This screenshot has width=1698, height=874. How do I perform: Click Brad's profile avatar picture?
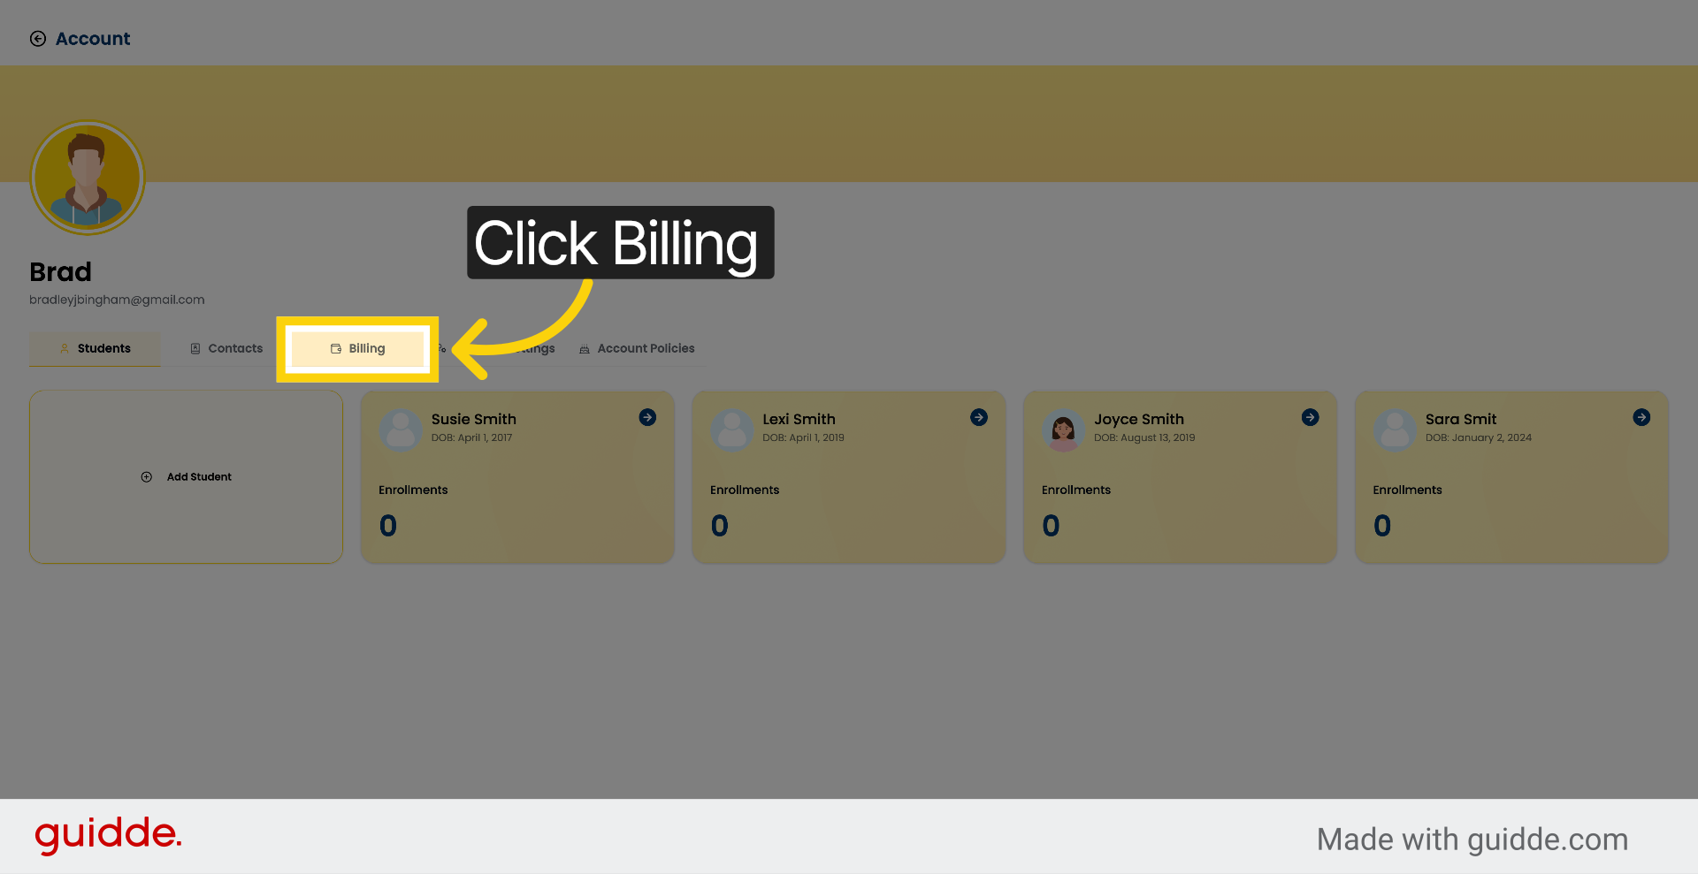point(88,178)
